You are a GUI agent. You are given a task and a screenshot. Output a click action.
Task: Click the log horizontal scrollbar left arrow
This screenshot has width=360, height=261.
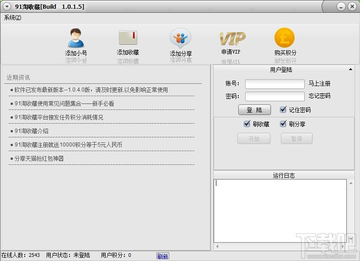[x=217, y=246]
